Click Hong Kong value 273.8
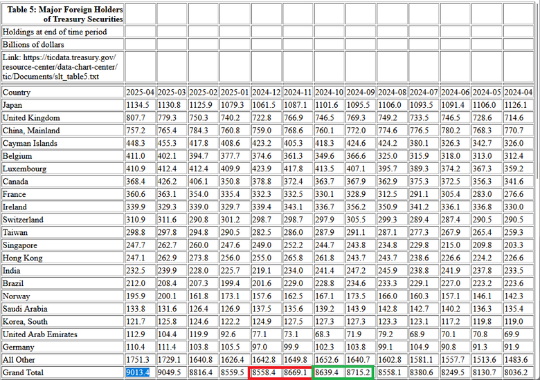 [199, 258]
